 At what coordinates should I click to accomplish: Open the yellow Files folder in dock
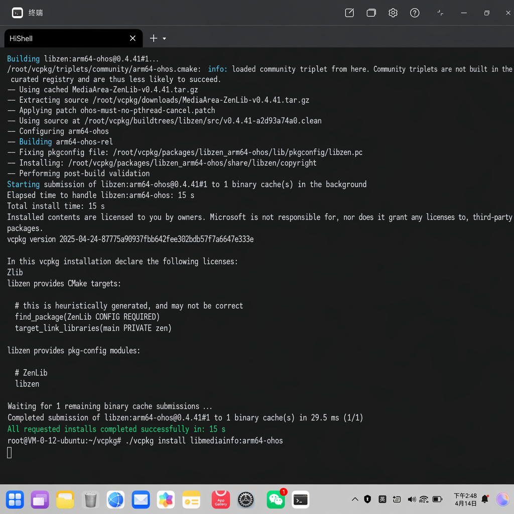(65, 499)
